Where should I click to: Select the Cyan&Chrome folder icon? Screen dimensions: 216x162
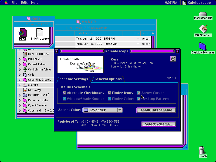pos(25,105)
